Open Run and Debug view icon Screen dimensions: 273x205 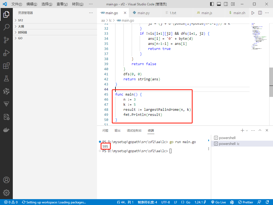coord(6,53)
